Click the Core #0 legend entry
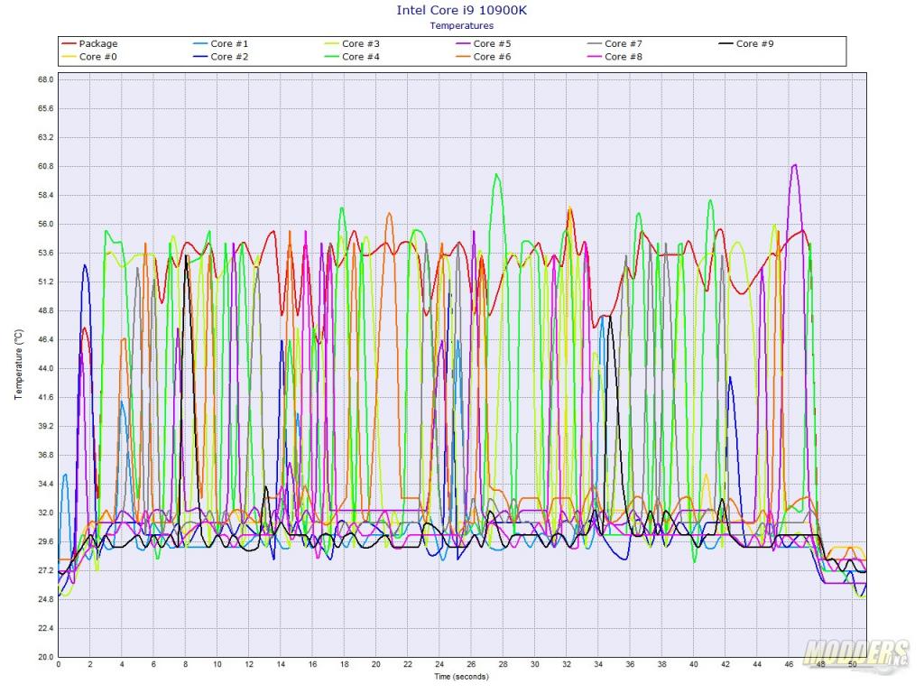 pos(89,57)
